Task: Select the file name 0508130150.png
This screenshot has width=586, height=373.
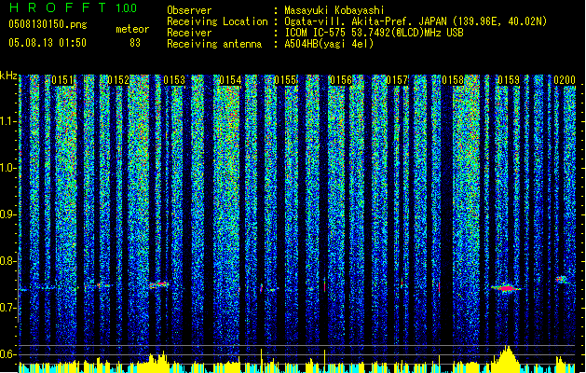Action: click(48, 24)
